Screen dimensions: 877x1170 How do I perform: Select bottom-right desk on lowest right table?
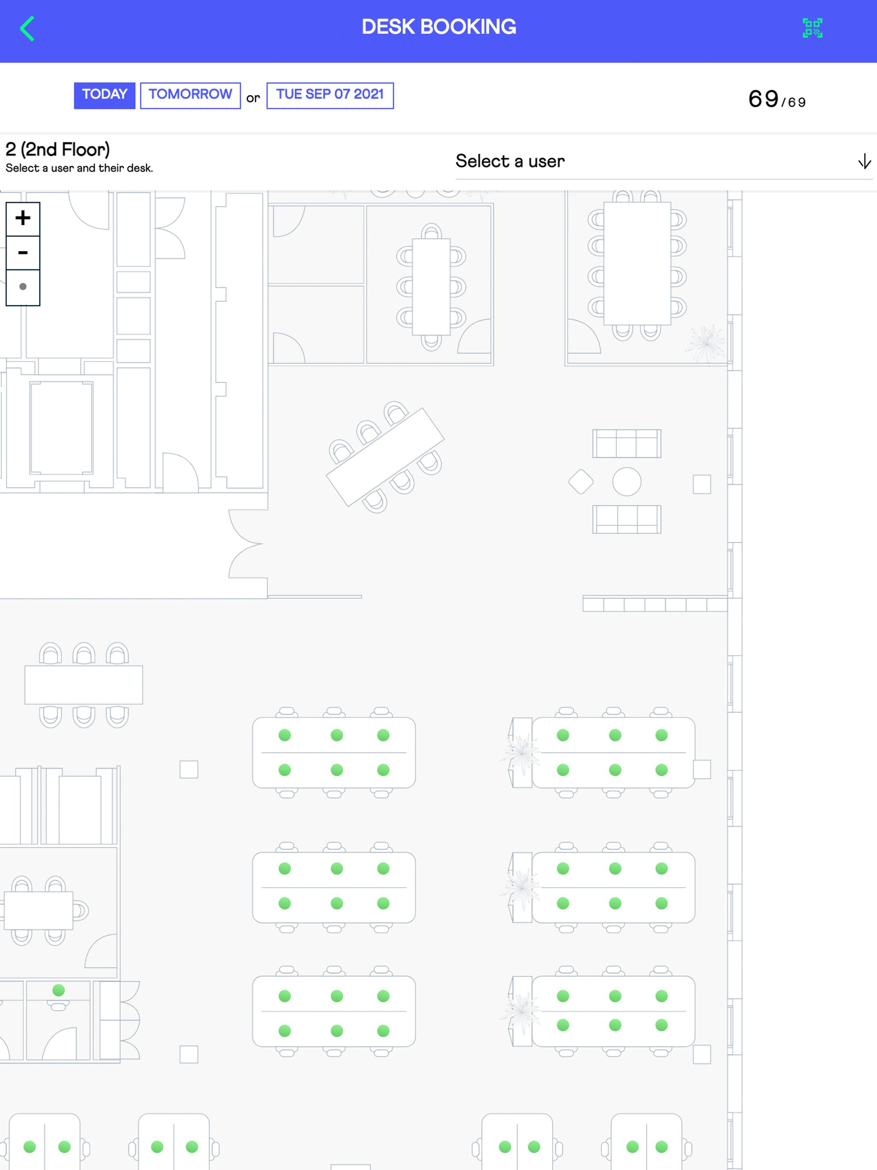coord(661,1025)
